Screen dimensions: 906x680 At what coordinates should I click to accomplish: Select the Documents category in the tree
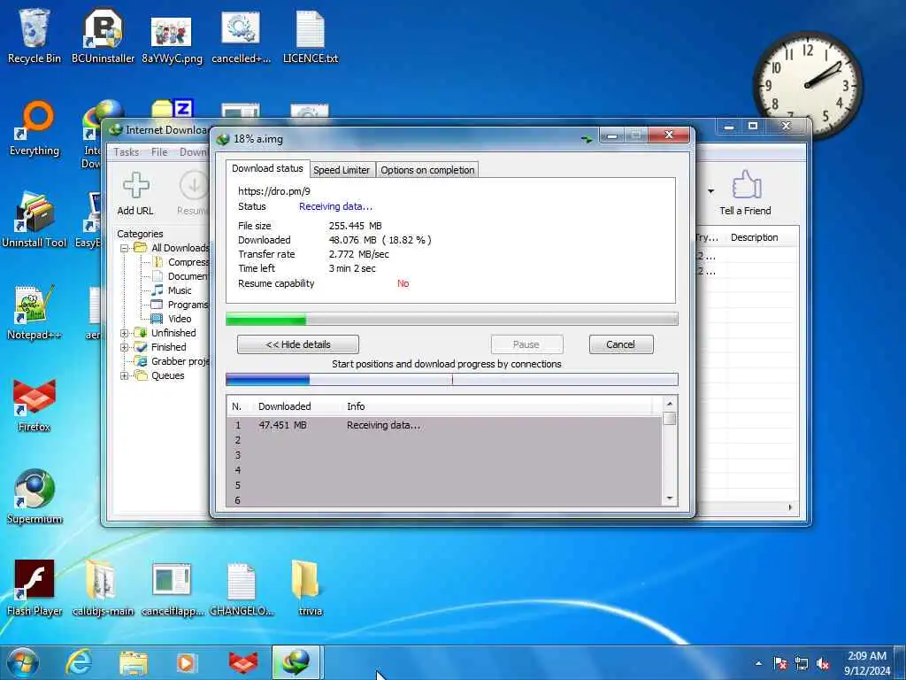(188, 276)
